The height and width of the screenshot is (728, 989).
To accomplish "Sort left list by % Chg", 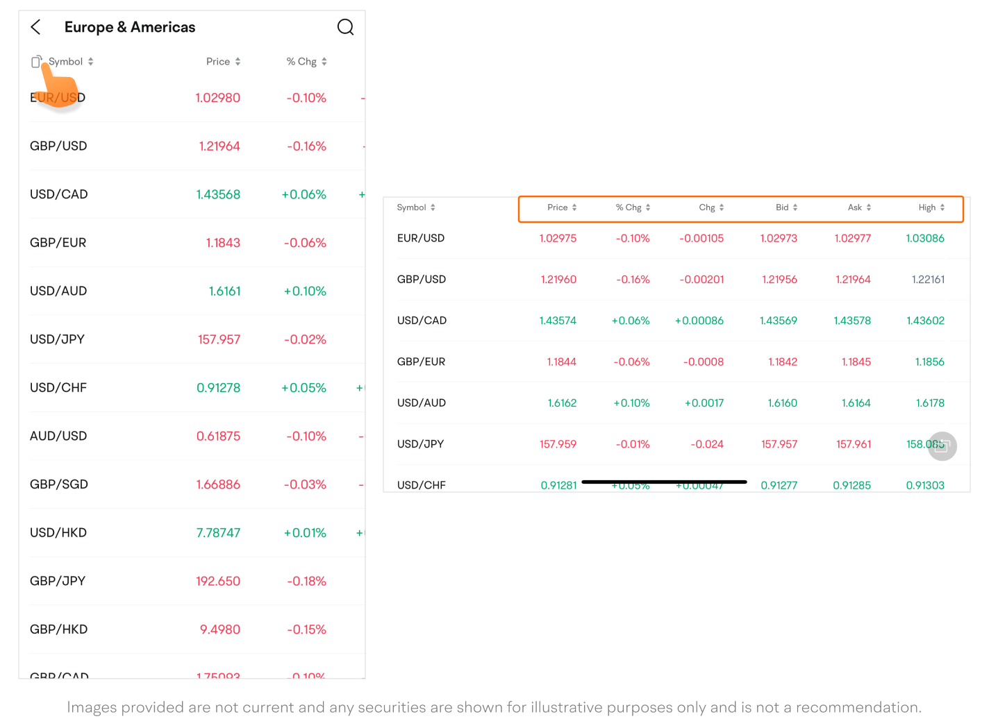I will click(x=306, y=62).
